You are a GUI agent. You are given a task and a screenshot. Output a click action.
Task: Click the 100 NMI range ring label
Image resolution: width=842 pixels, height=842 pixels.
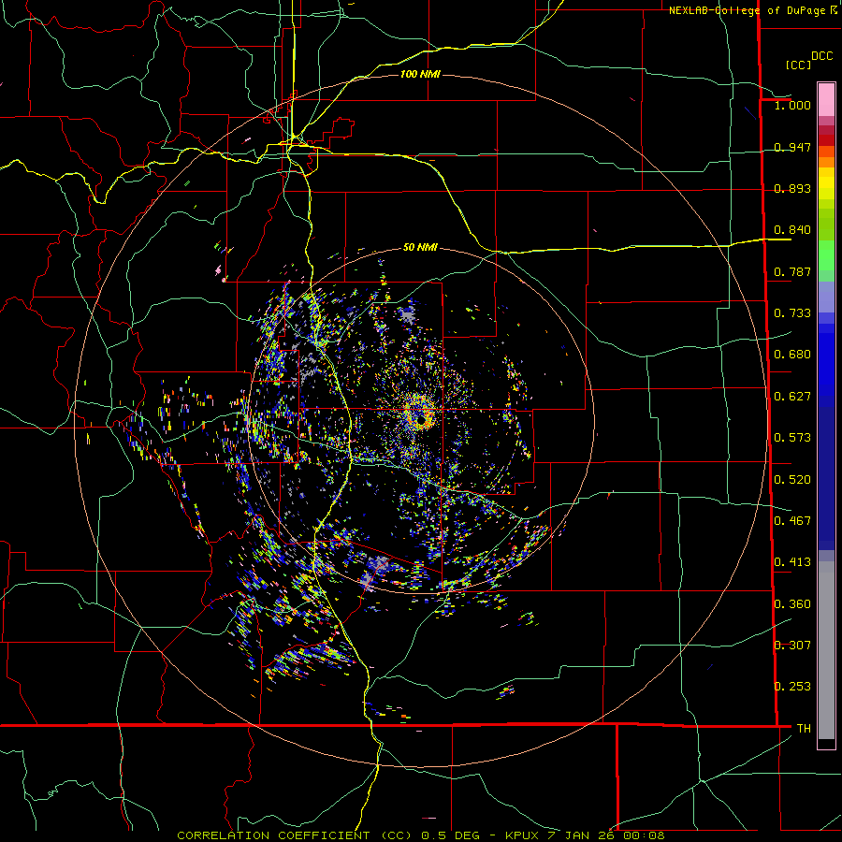point(420,74)
